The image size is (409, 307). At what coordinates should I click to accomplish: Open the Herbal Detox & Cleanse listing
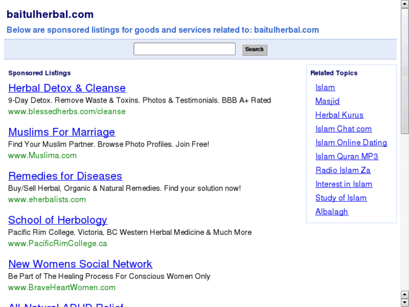click(x=67, y=88)
